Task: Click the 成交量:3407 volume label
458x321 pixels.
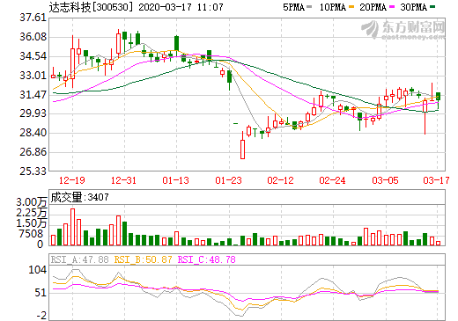Action: tap(79, 197)
